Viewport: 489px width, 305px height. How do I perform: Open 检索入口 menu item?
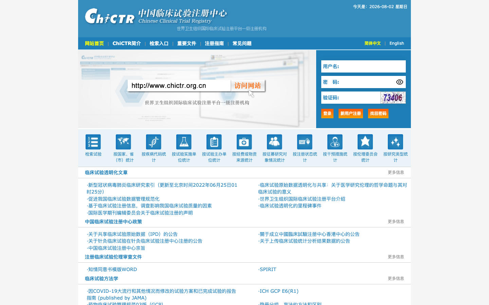(x=159, y=43)
